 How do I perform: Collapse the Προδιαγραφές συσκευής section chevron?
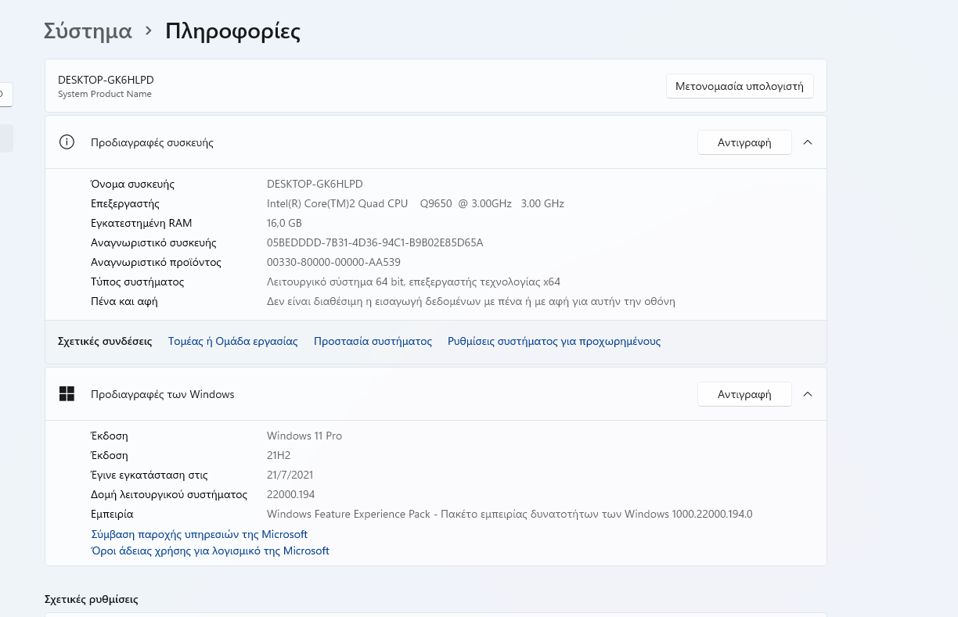[x=808, y=142]
